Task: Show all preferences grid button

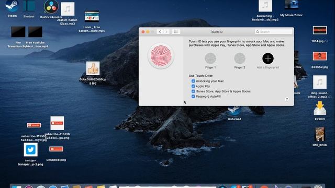Action: (176, 32)
